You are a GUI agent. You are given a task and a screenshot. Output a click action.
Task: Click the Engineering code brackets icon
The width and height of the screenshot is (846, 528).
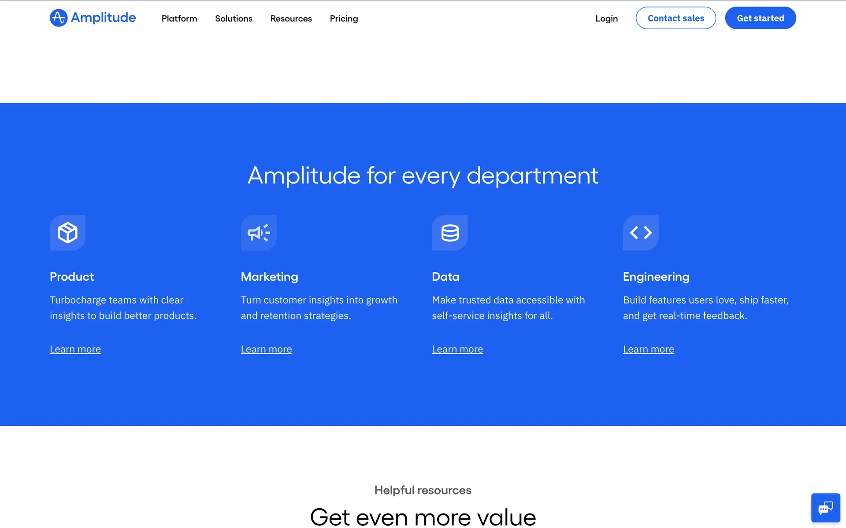point(641,233)
